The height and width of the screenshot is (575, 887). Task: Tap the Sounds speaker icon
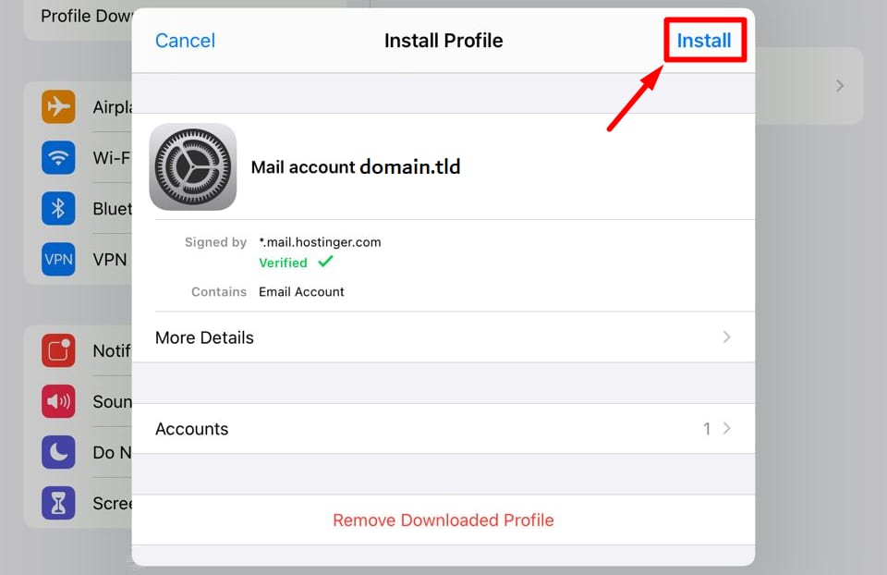[58, 401]
